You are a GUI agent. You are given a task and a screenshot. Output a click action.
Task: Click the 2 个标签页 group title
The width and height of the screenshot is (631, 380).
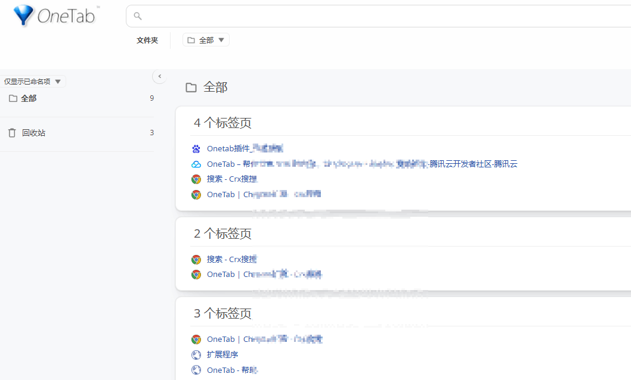point(222,233)
